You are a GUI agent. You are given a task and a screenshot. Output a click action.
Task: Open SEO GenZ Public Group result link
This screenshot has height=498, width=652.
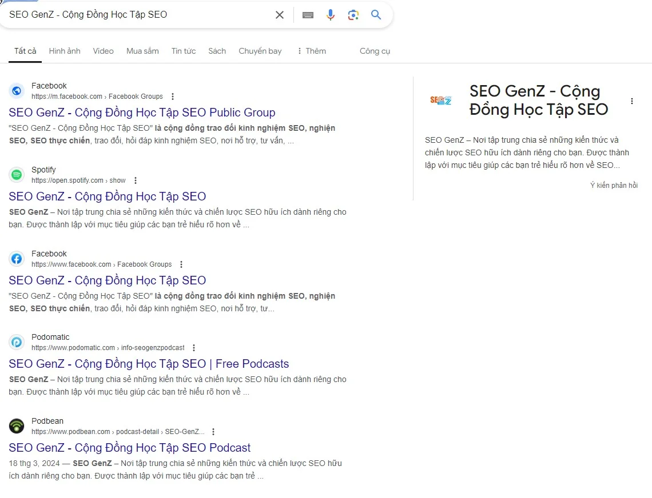click(x=142, y=113)
